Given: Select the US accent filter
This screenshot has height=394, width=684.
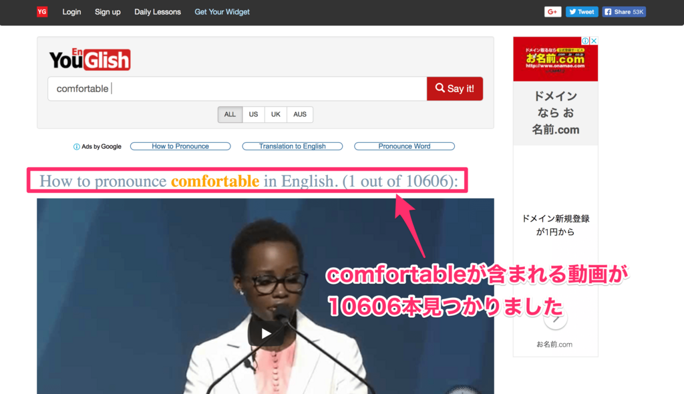Looking at the screenshot, I should (253, 114).
